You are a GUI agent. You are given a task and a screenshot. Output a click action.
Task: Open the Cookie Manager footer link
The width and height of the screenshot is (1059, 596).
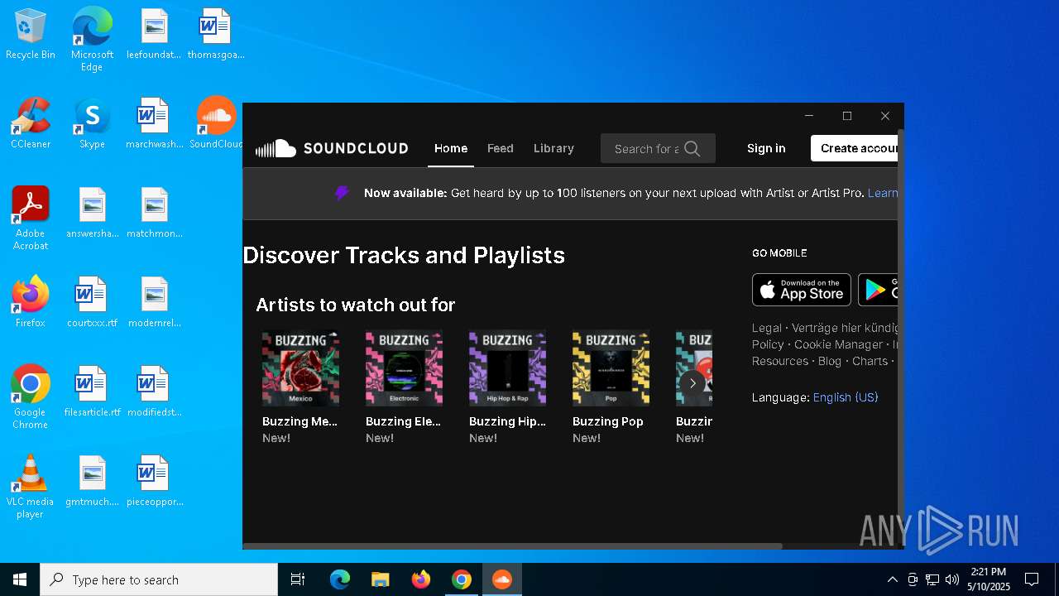pyautogui.click(x=838, y=344)
